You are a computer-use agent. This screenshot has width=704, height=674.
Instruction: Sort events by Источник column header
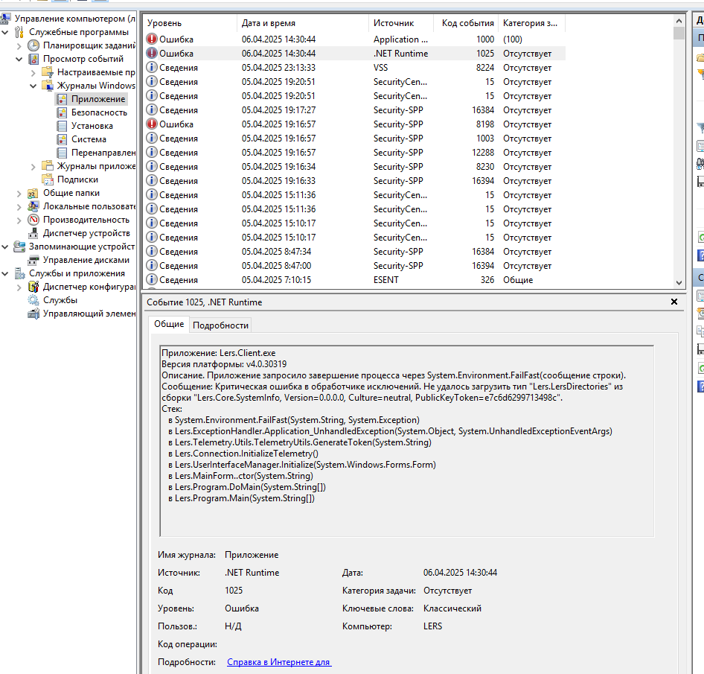(401, 23)
